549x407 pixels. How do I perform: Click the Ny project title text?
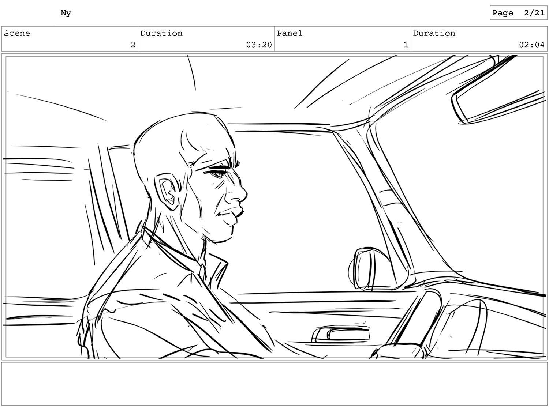tap(66, 13)
